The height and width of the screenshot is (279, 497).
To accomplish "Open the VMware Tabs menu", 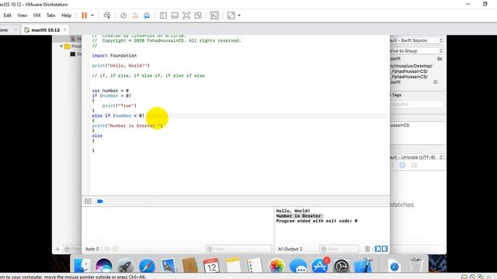I will tap(50, 15).
